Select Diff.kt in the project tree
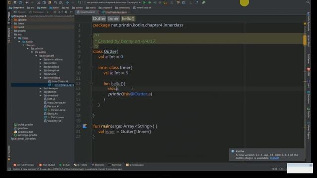 [50, 99]
